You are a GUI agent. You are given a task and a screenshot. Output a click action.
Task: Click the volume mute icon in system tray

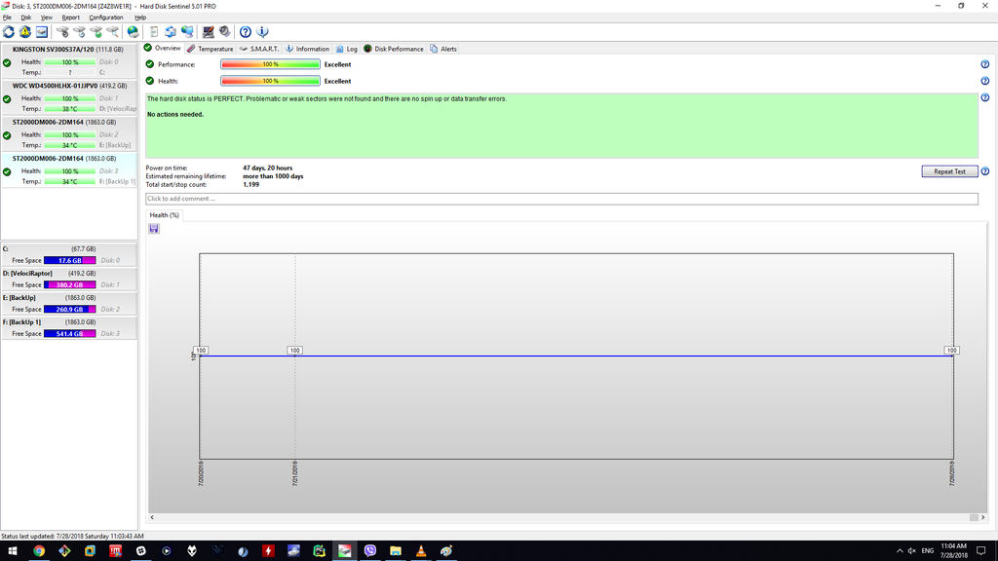coord(912,551)
